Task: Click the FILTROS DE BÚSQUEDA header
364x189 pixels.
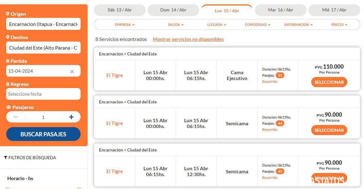Action: click(x=30, y=158)
